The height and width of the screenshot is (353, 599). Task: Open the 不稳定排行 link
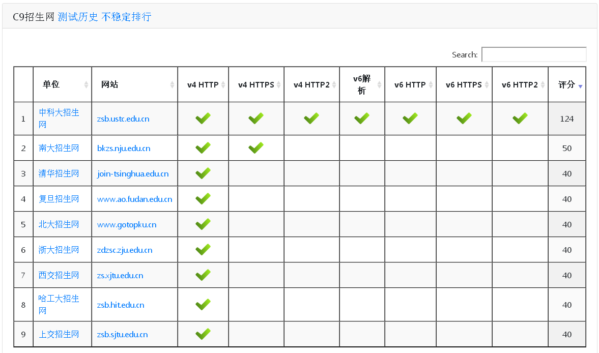(126, 17)
